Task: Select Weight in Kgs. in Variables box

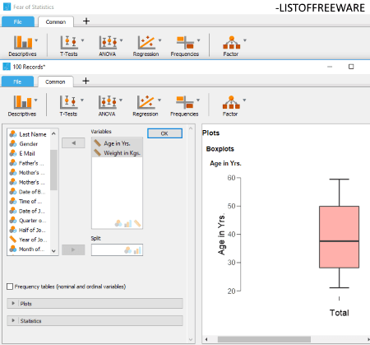Action: pos(117,152)
